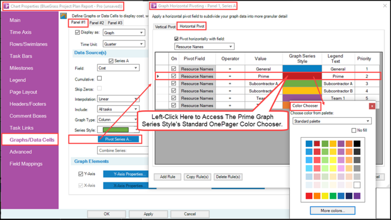Uncheck the On box for Subcontractor A row
Screen dimensions: 391x220
[174, 83]
